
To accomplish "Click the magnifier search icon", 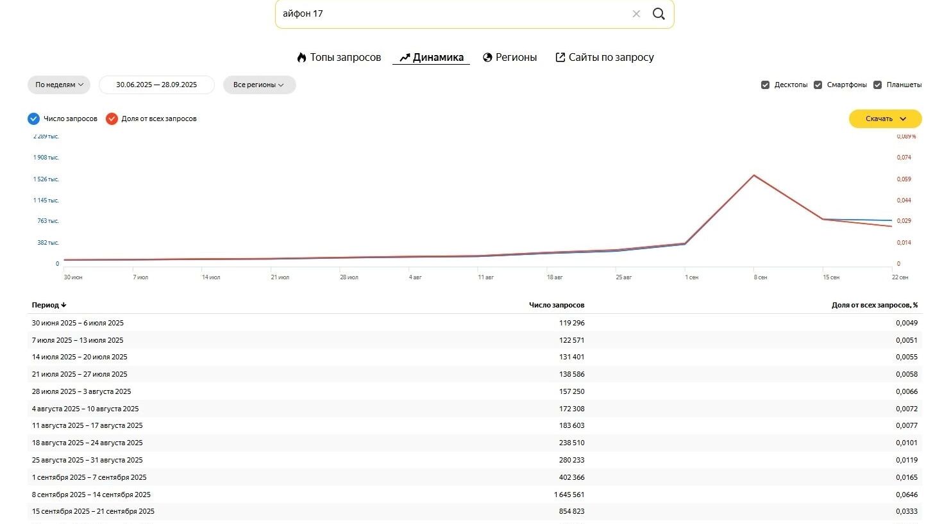I will tap(659, 14).
